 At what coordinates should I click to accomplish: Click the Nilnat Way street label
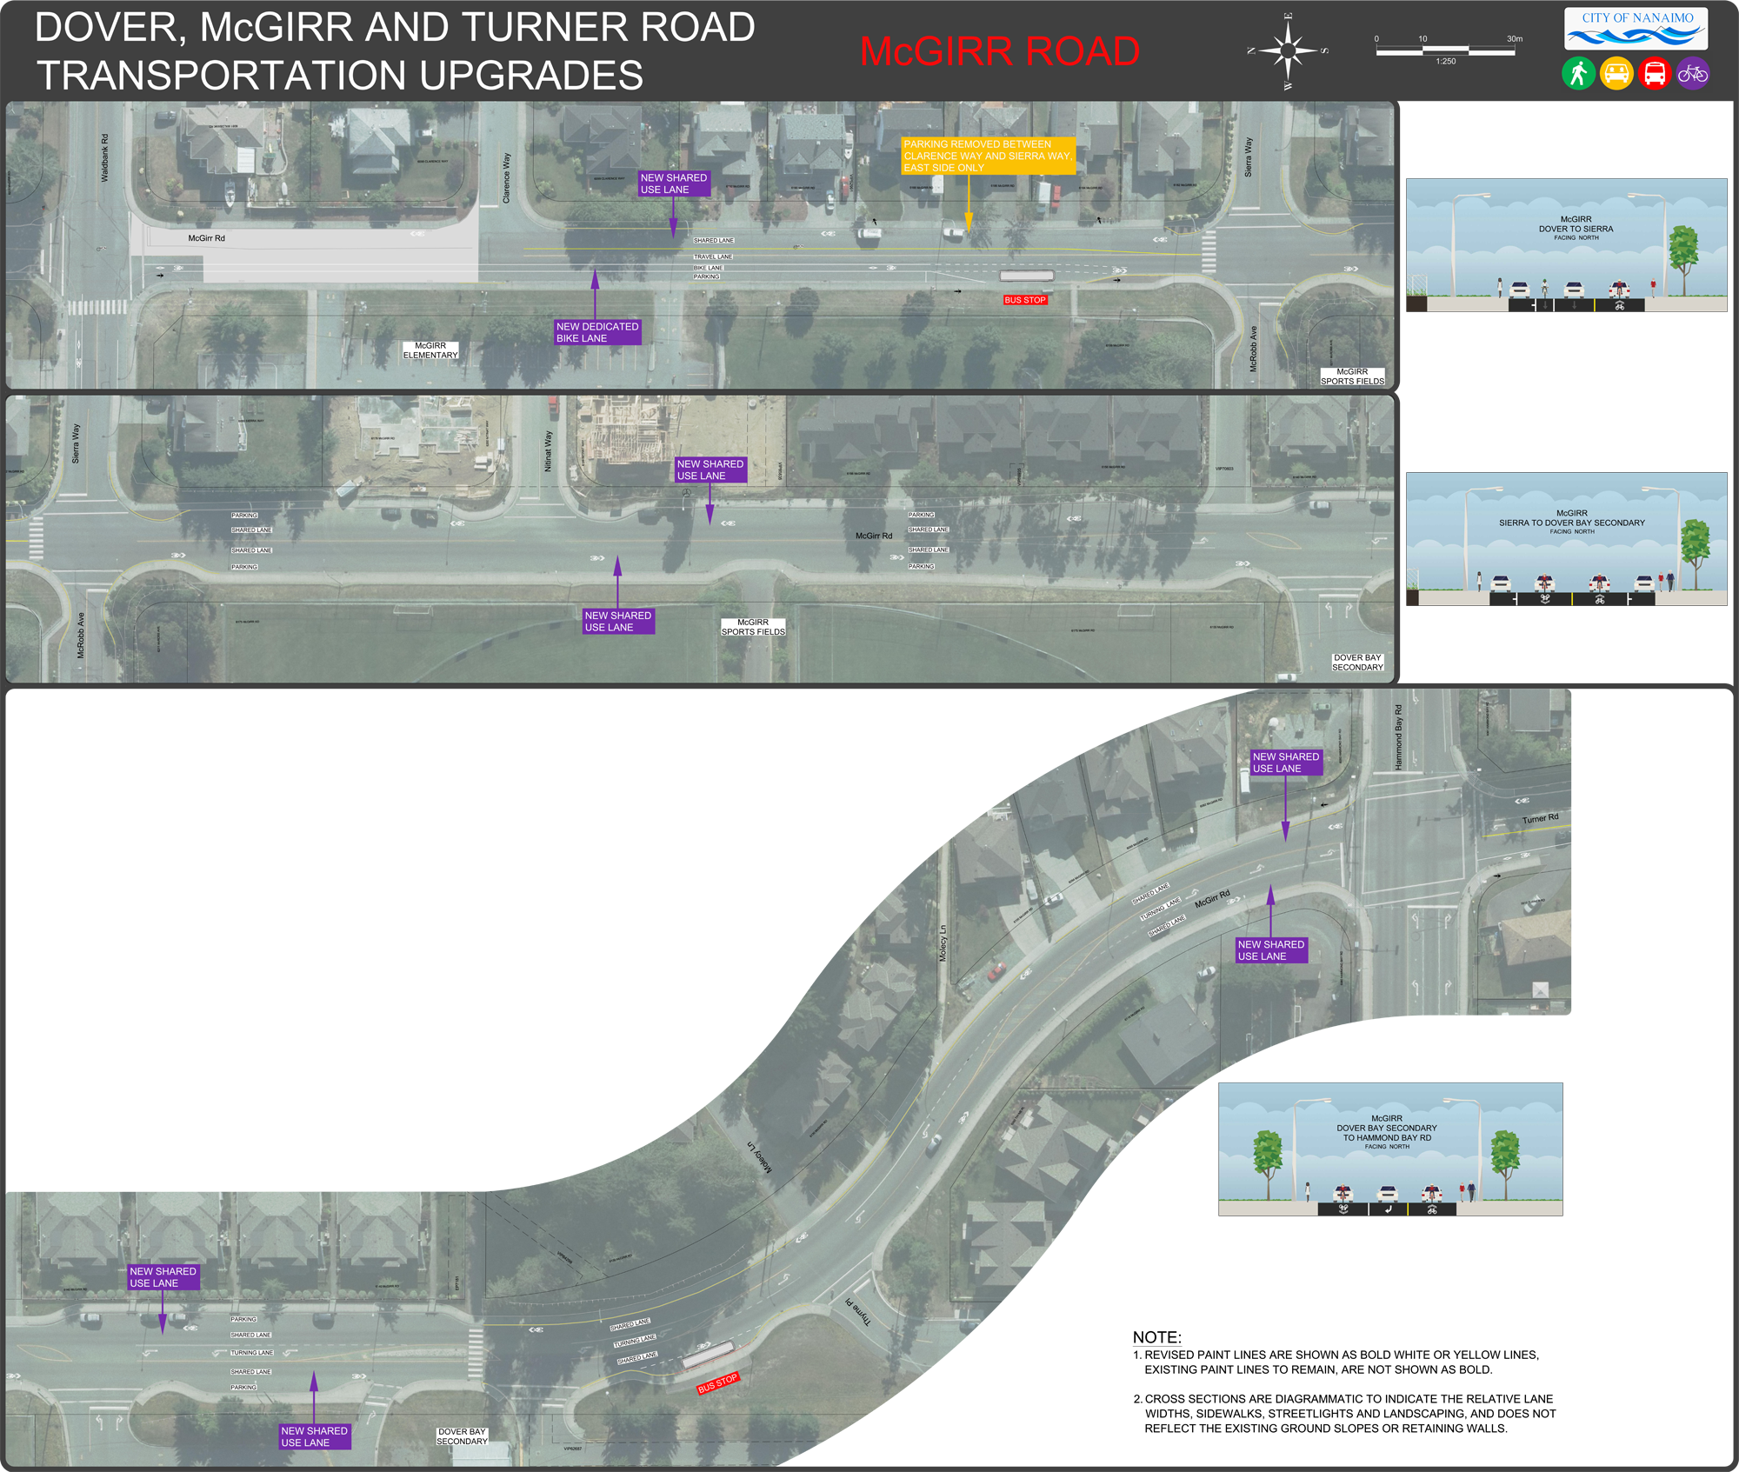(x=548, y=451)
